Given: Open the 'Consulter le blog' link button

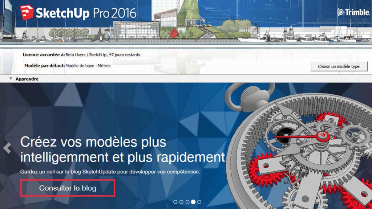Looking at the screenshot, I should 68,188.
